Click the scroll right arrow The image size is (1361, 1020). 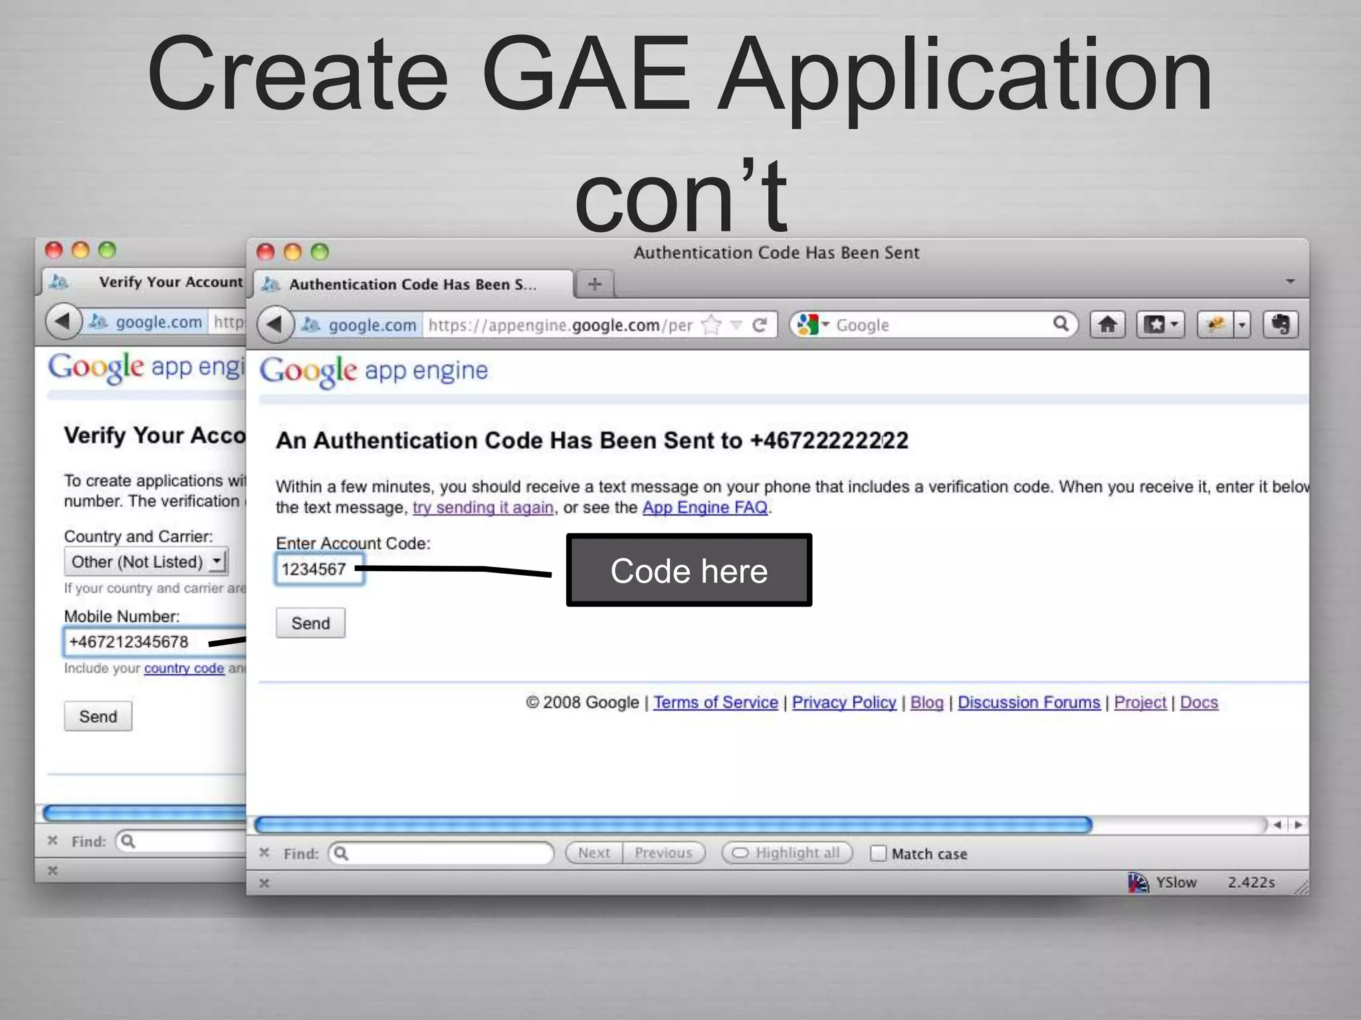click(x=1298, y=825)
